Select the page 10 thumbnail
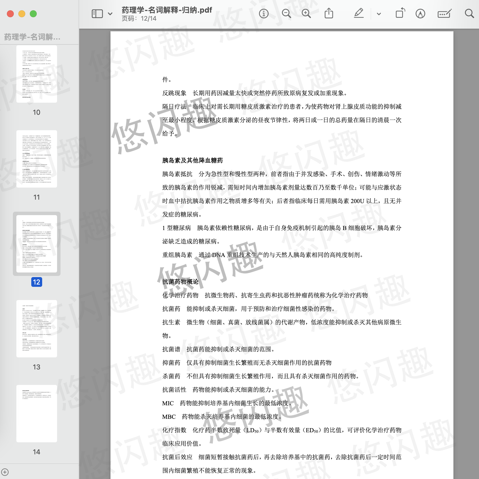Image resolution: width=479 pixels, height=479 pixels. click(x=37, y=74)
